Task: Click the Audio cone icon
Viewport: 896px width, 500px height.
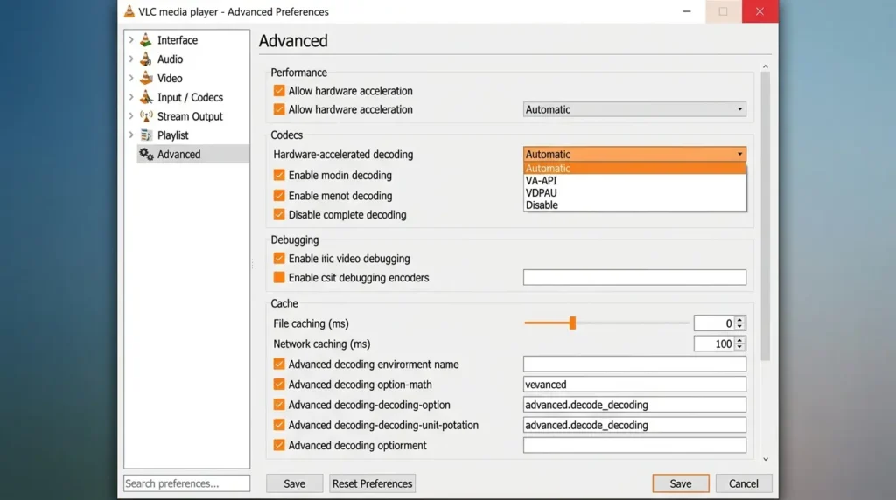Action: click(146, 59)
